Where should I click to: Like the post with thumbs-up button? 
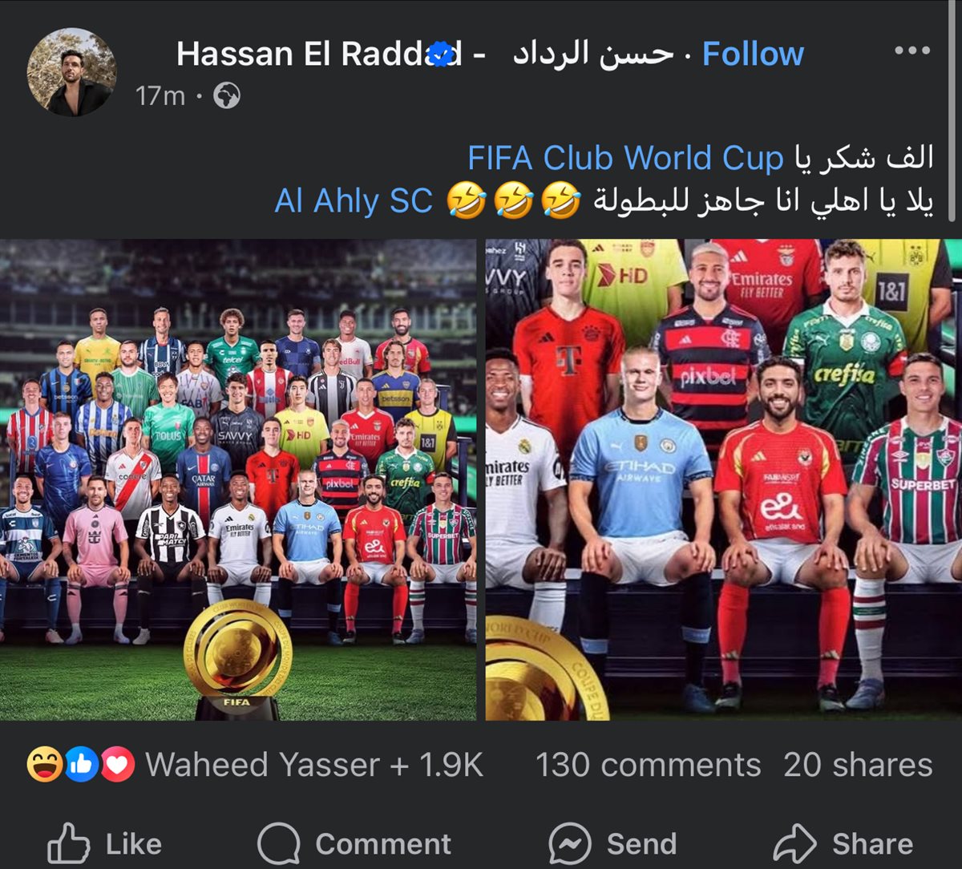click(x=105, y=843)
